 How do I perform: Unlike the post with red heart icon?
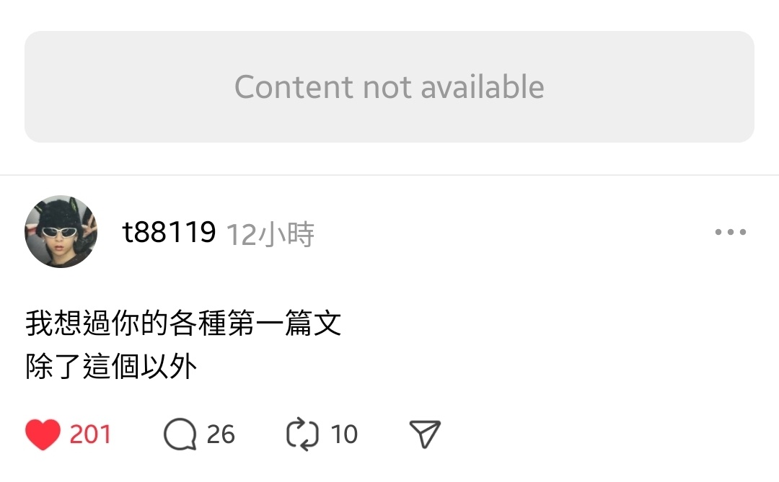tap(43, 434)
